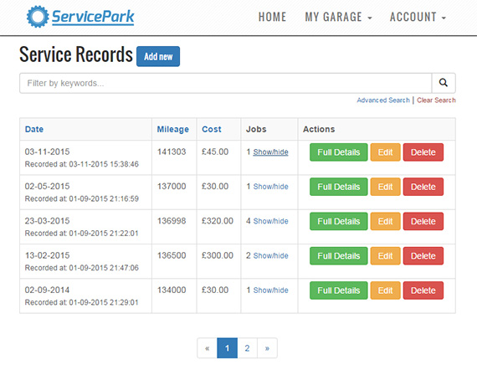Sort records by the Cost column
This screenshot has width=477, height=365.
[212, 130]
